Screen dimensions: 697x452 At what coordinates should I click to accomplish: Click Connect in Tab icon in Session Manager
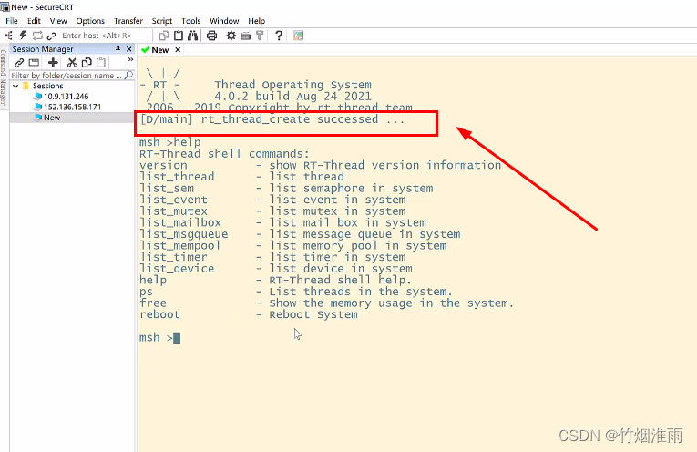click(34, 63)
